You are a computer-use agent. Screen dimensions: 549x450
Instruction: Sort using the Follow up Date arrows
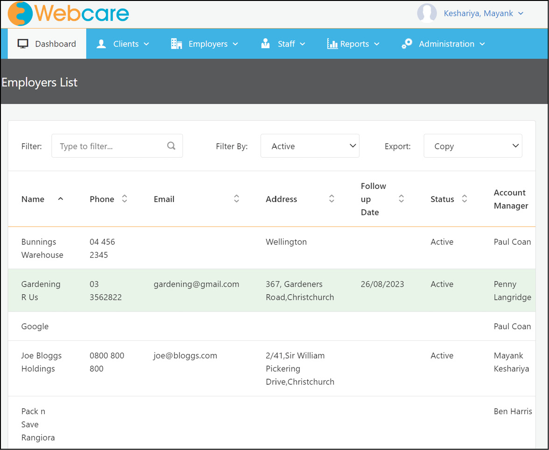(x=401, y=199)
